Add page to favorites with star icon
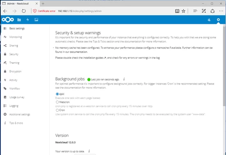 [x=184, y=11]
